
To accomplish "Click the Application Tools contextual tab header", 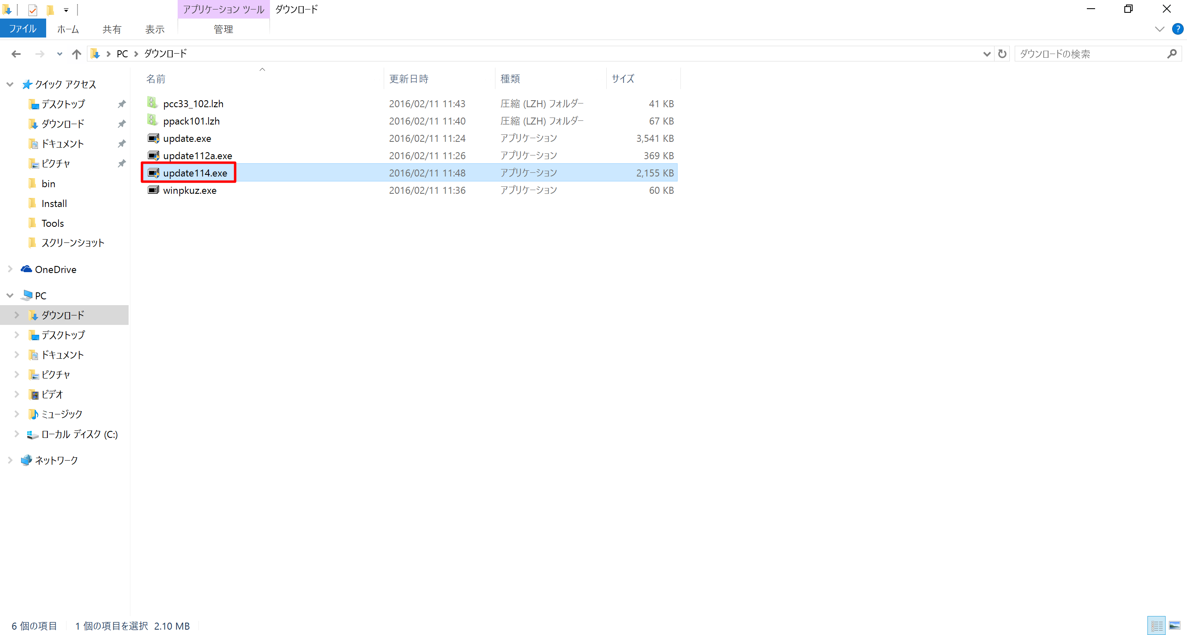I will pyautogui.click(x=223, y=9).
